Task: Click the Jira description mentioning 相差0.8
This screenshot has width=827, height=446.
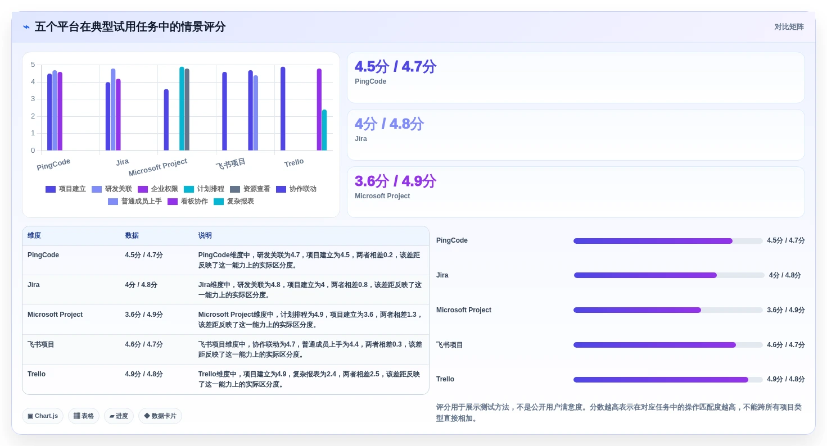Action: click(x=310, y=290)
